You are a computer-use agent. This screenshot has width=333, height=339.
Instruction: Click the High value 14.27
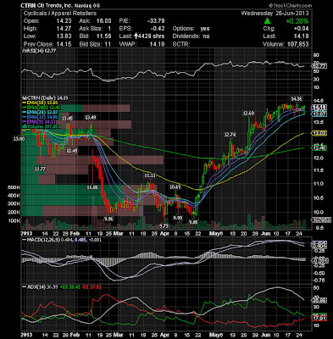[64, 29]
